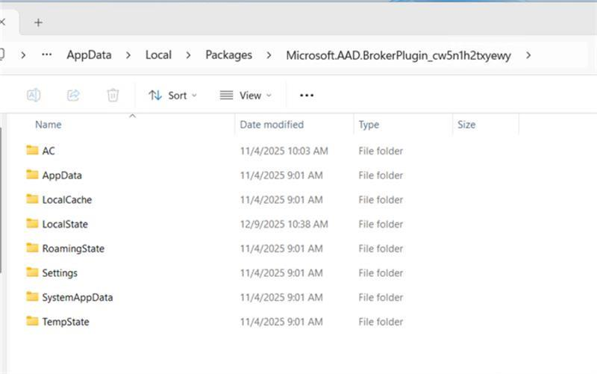Go to AppData in the breadcrumb

pos(89,55)
